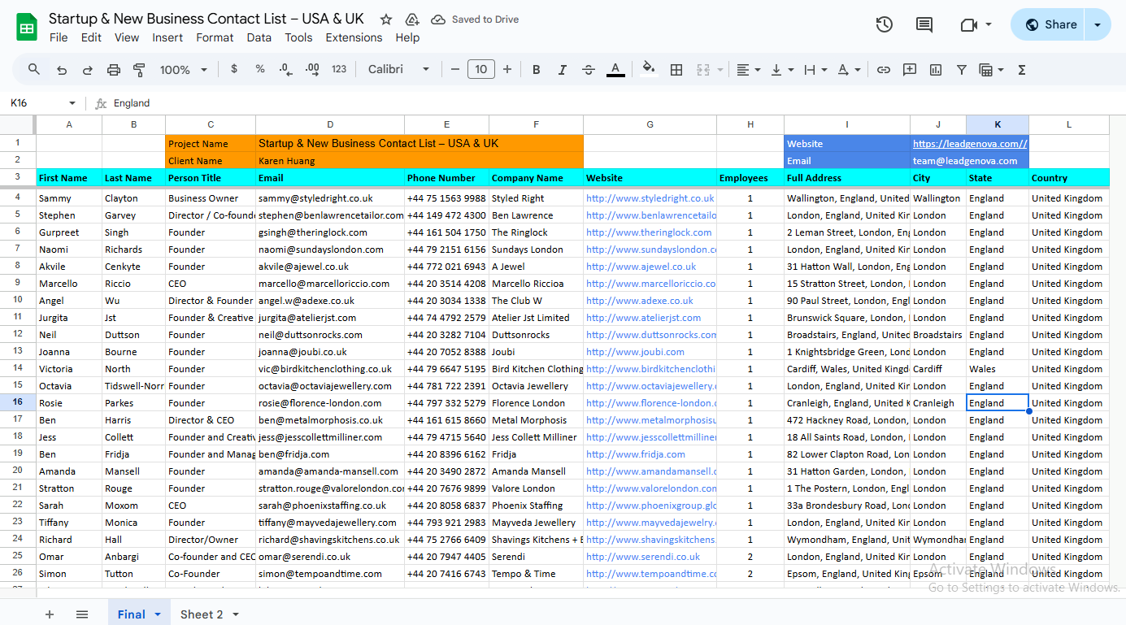
Task: Open the table/filter views dropdown
Action: tap(991, 70)
